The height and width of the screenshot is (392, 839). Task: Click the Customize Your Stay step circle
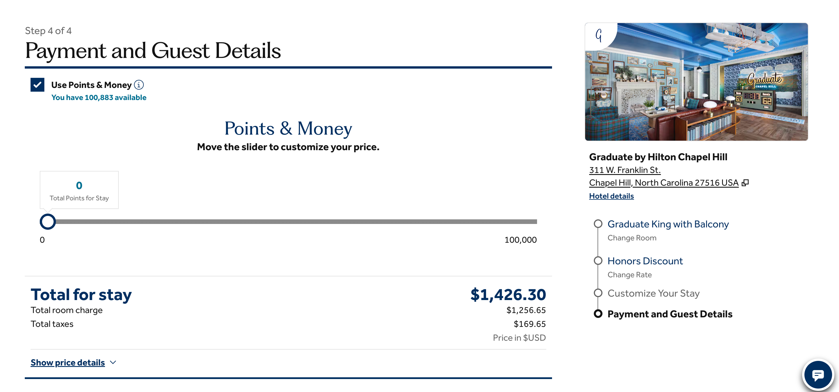click(x=598, y=293)
